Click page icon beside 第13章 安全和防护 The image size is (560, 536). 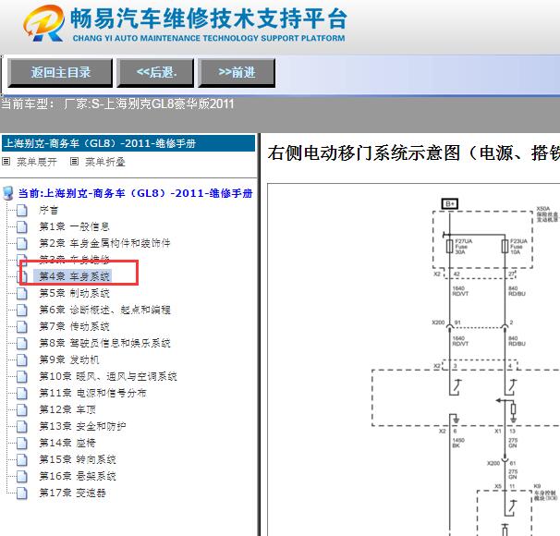click(x=22, y=426)
